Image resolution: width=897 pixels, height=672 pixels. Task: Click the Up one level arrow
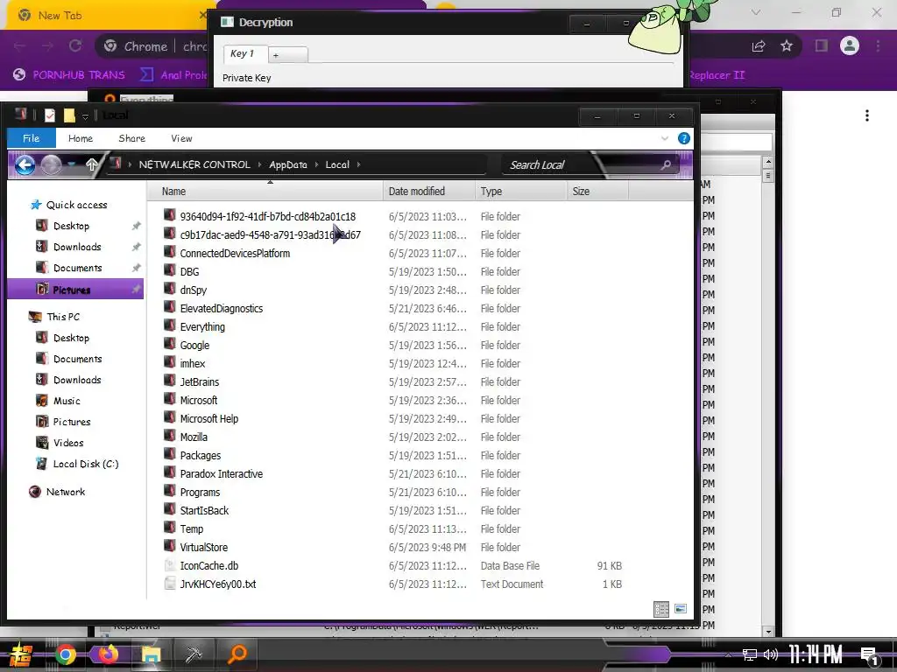pos(91,164)
